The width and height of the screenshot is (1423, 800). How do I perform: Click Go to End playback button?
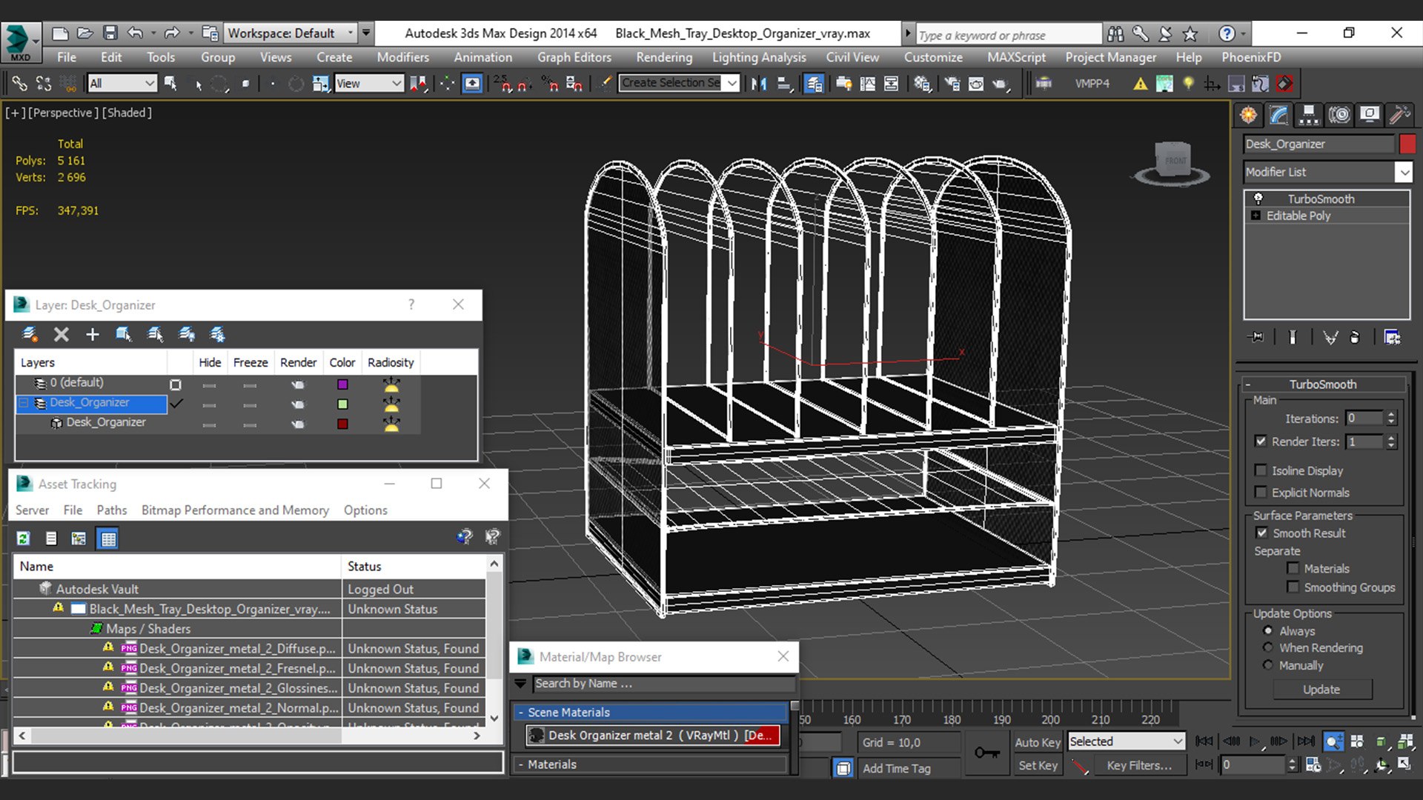tap(1307, 741)
